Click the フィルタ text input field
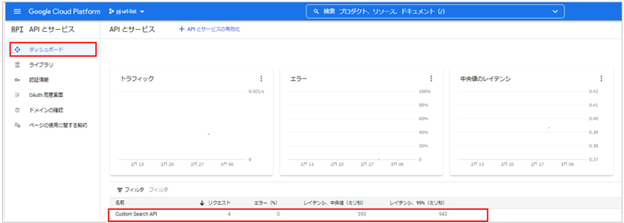 coord(159,189)
